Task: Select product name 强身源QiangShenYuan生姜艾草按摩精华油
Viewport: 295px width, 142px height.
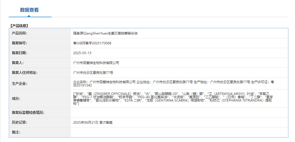Action: pyautogui.click(x=105, y=33)
